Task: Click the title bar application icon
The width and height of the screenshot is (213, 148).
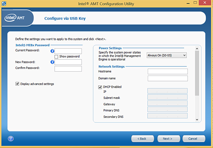Action: [4, 3]
